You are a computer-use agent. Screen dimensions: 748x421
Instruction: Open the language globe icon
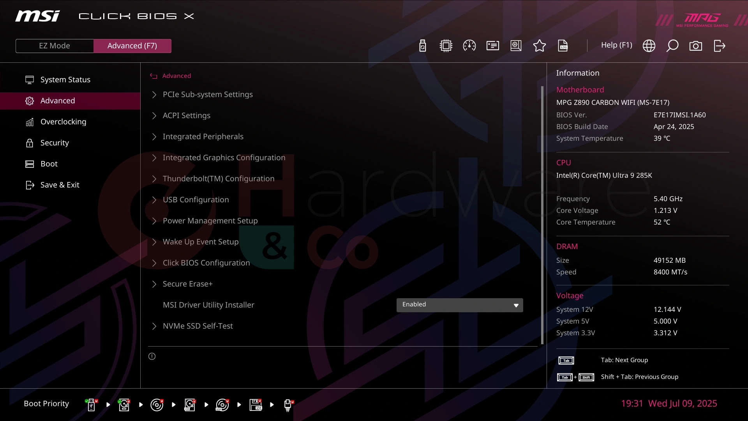(649, 46)
